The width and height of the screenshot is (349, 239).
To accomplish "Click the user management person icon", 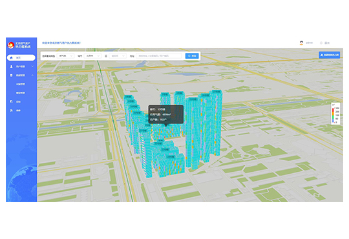I will [12, 67].
